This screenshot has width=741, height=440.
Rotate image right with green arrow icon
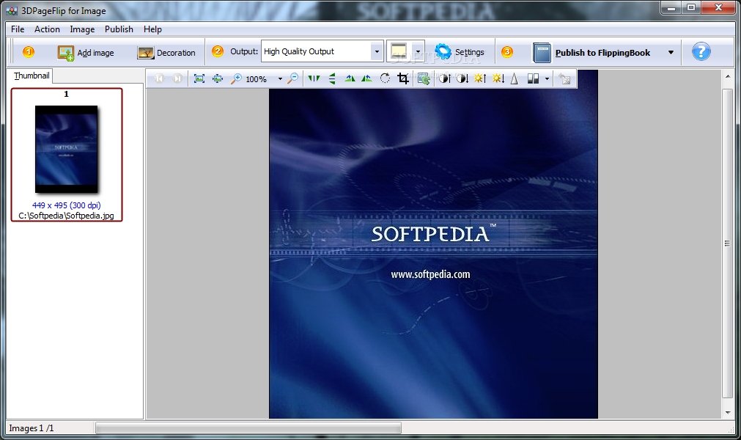tap(366, 78)
